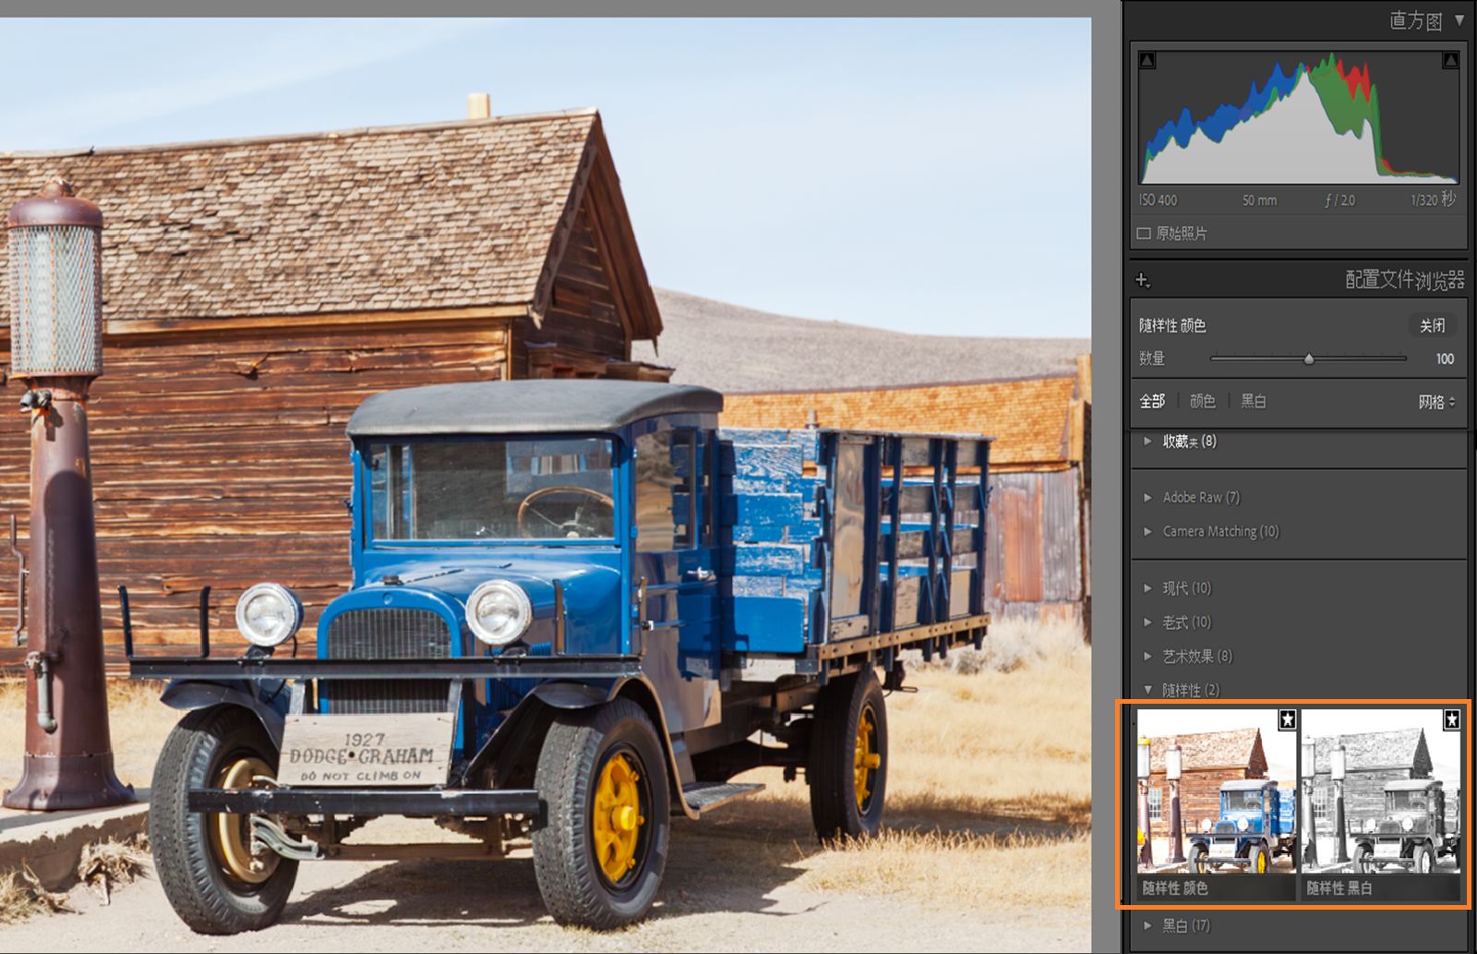This screenshot has width=1477, height=954.
Task: Click the f/2.0 aperture readout
Action: point(1340,200)
